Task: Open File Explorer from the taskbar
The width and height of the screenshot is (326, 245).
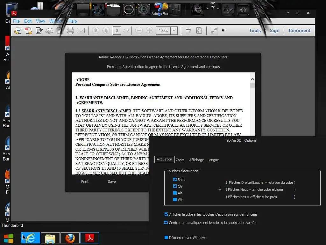Action: pos(50,238)
